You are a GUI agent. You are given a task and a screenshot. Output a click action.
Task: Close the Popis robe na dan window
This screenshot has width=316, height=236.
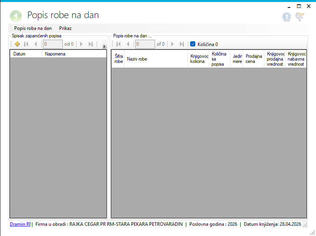(x=309, y=6)
